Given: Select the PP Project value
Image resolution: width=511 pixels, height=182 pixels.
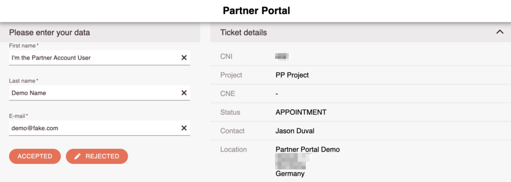Looking at the screenshot, I should (x=292, y=75).
